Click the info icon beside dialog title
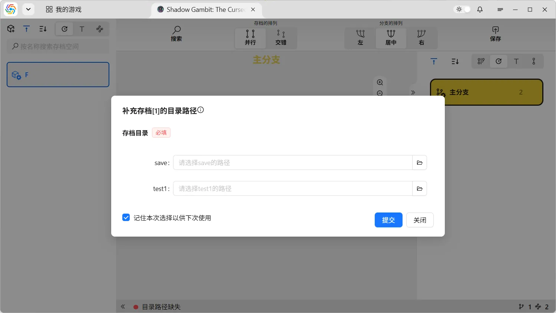This screenshot has height=313, width=556. tap(201, 110)
